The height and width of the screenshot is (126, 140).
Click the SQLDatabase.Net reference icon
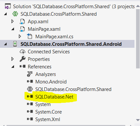pos(30,97)
